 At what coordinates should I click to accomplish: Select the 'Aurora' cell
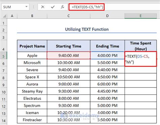[32, 84]
